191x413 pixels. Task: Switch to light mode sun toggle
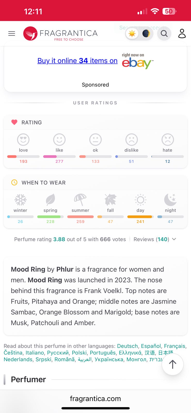pos(132,34)
